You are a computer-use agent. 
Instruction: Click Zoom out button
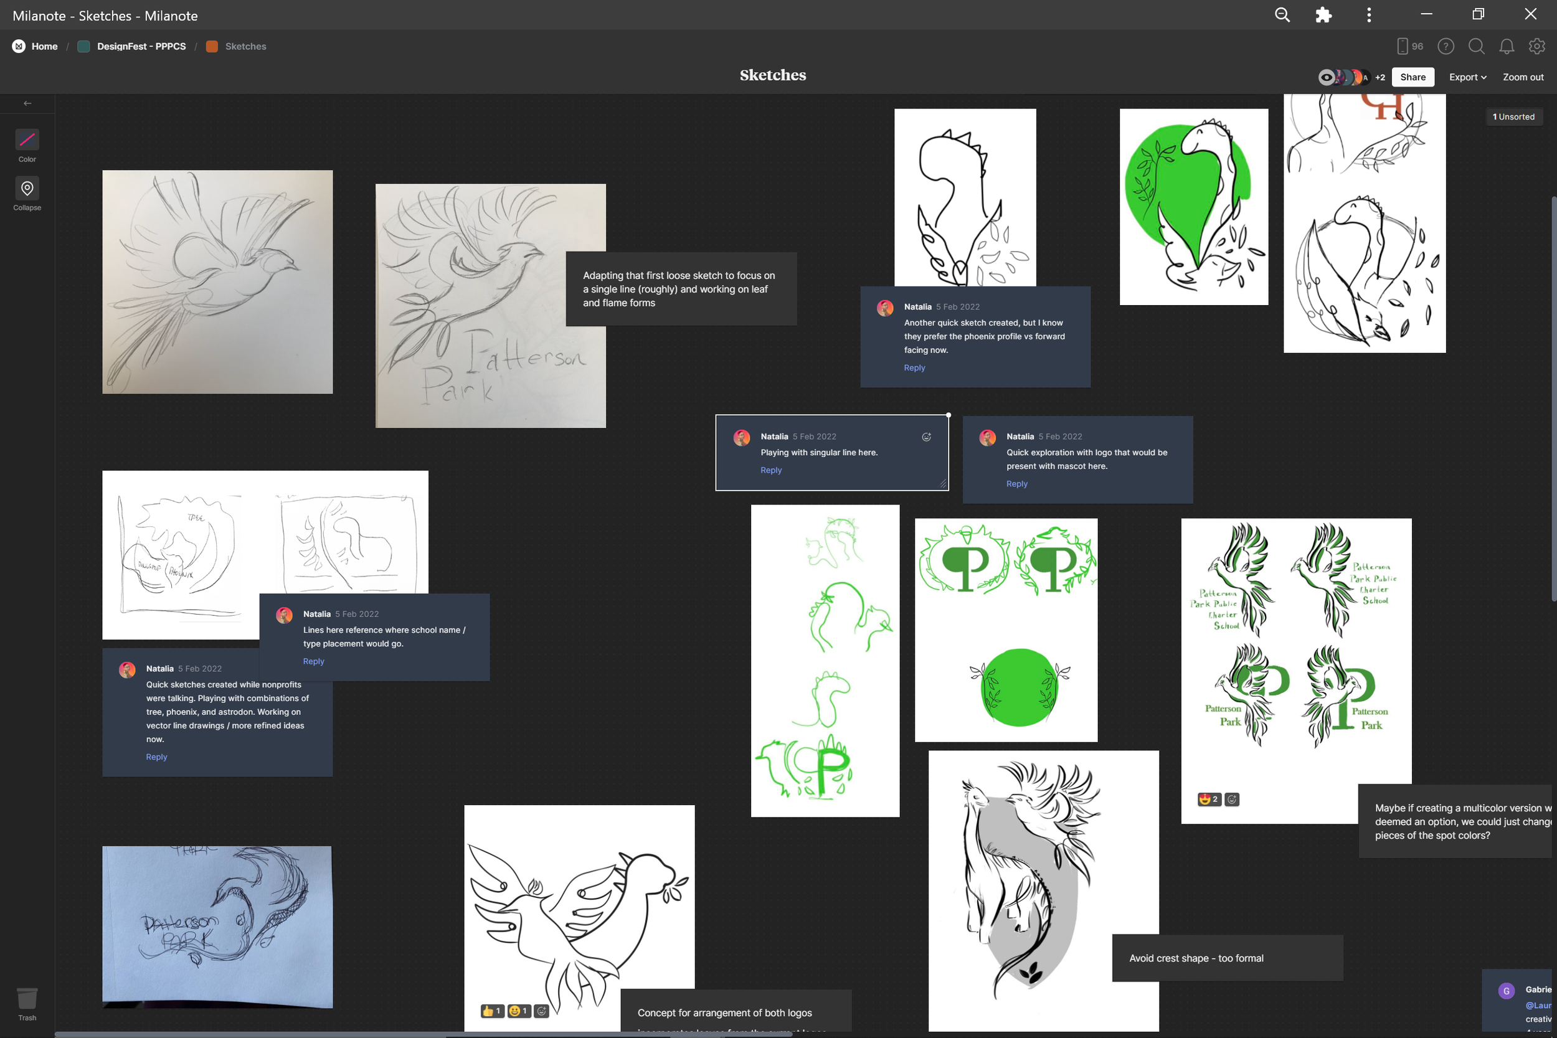click(1523, 77)
